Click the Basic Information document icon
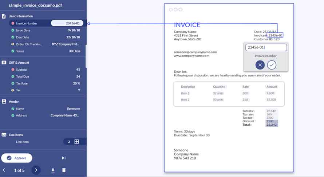The image size is (324, 177). 4,16
